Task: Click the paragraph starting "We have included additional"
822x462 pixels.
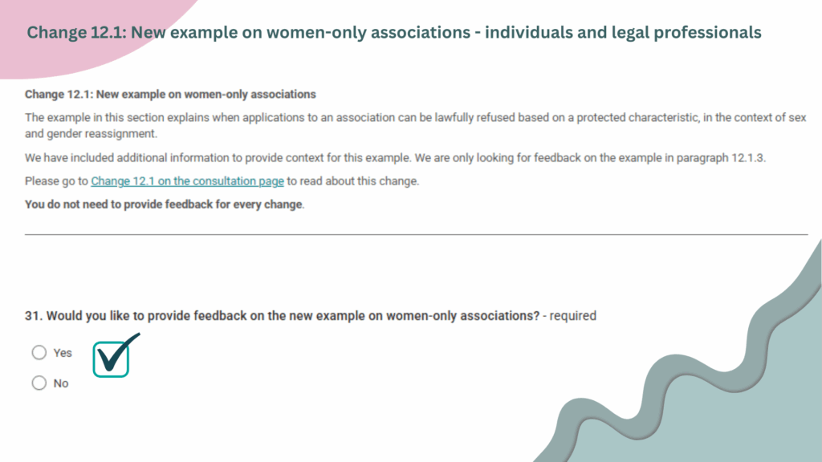Action: tap(395, 158)
